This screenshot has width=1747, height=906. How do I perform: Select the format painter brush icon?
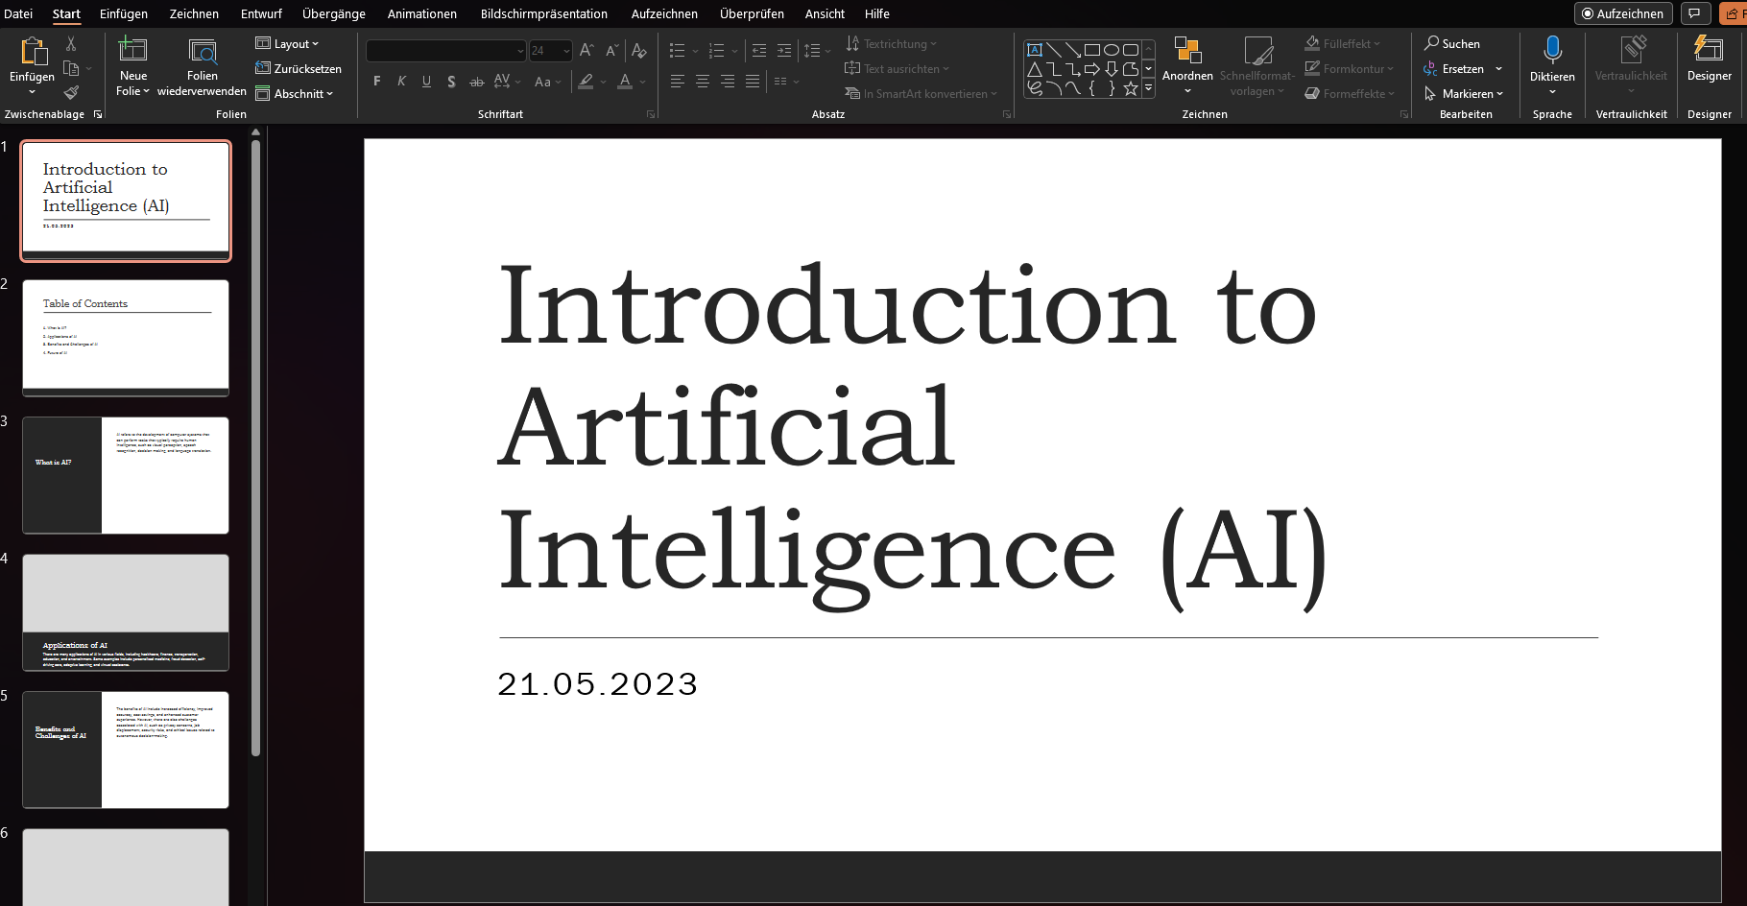tap(71, 93)
